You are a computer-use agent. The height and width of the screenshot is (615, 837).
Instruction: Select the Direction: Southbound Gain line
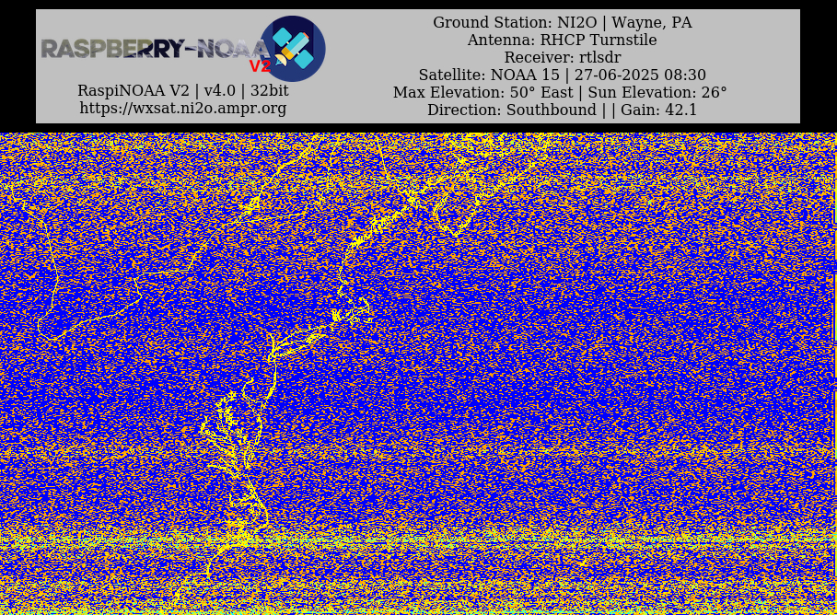pyautogui.click(x=562, y=110)
